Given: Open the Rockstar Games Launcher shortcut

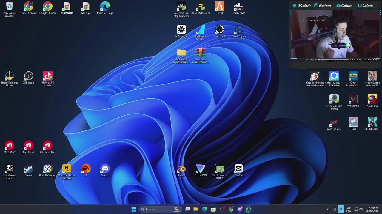Looking at the screenshot, I should pos(67,171).
